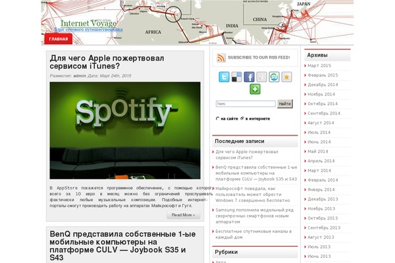Open the Ноябрь 2013 archive
Screen dimensions: 395x263
[x=321, y=208]
